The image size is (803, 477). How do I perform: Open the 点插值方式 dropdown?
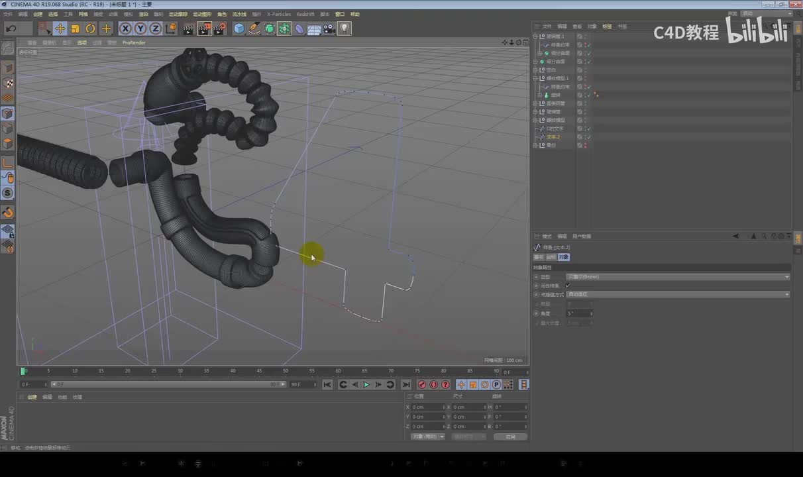click(x=677, y=294)
